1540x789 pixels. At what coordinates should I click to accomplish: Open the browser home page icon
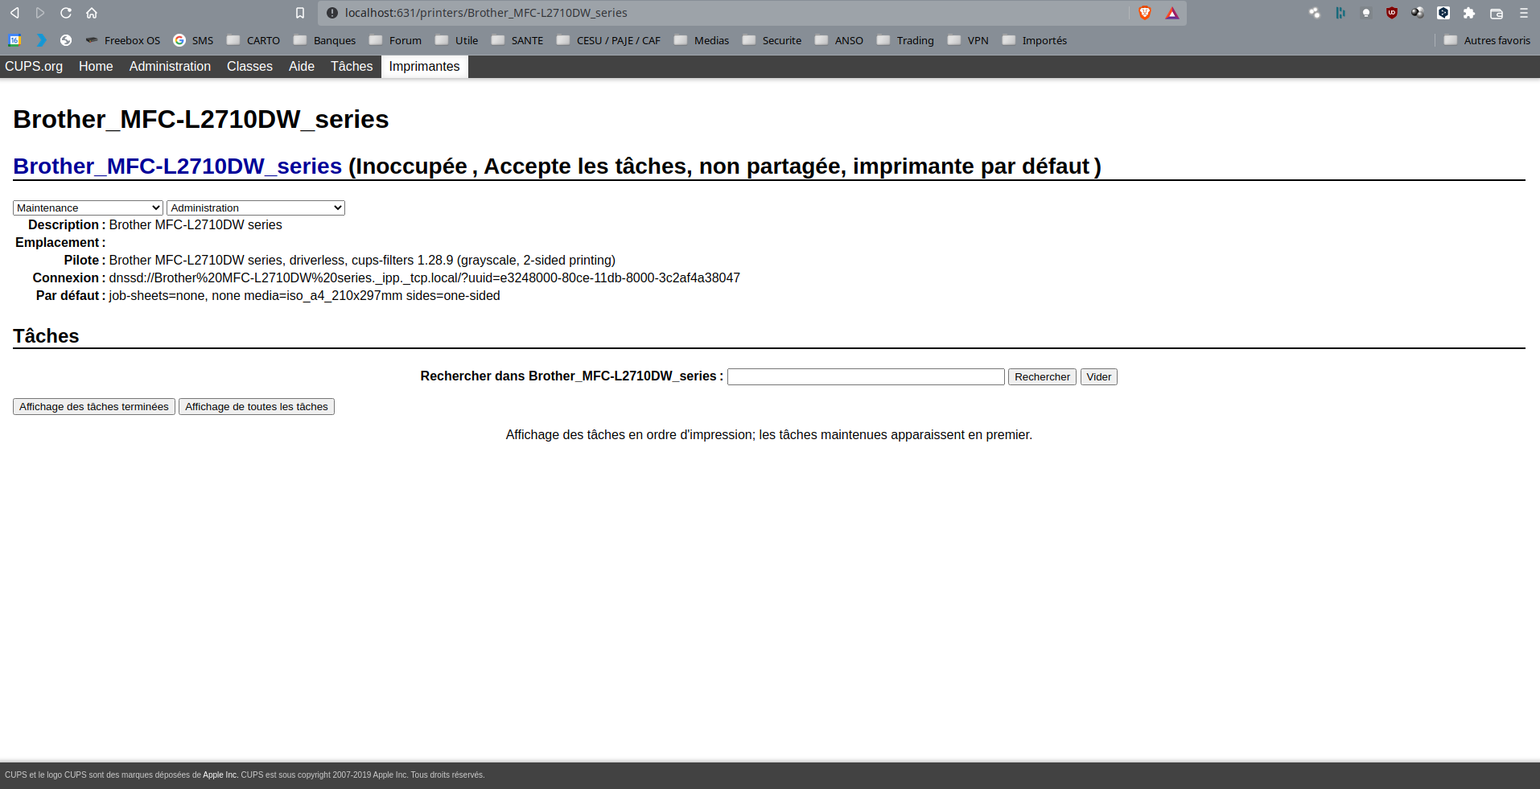pos(92,13)
